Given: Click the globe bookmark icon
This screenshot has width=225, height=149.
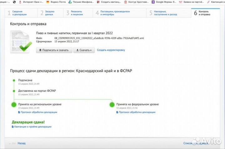Looking at the screenshot, I should click(14, 2).
